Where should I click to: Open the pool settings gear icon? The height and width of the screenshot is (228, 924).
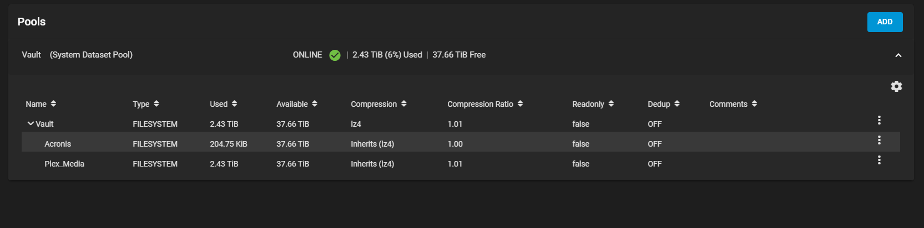[896, 86]
